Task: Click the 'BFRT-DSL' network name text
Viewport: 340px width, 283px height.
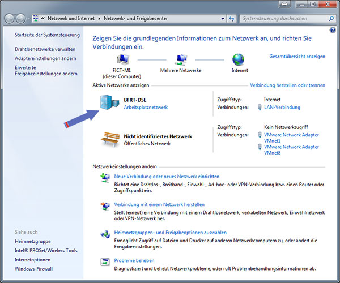Action: pyautogui.click(x=135, y=100)
